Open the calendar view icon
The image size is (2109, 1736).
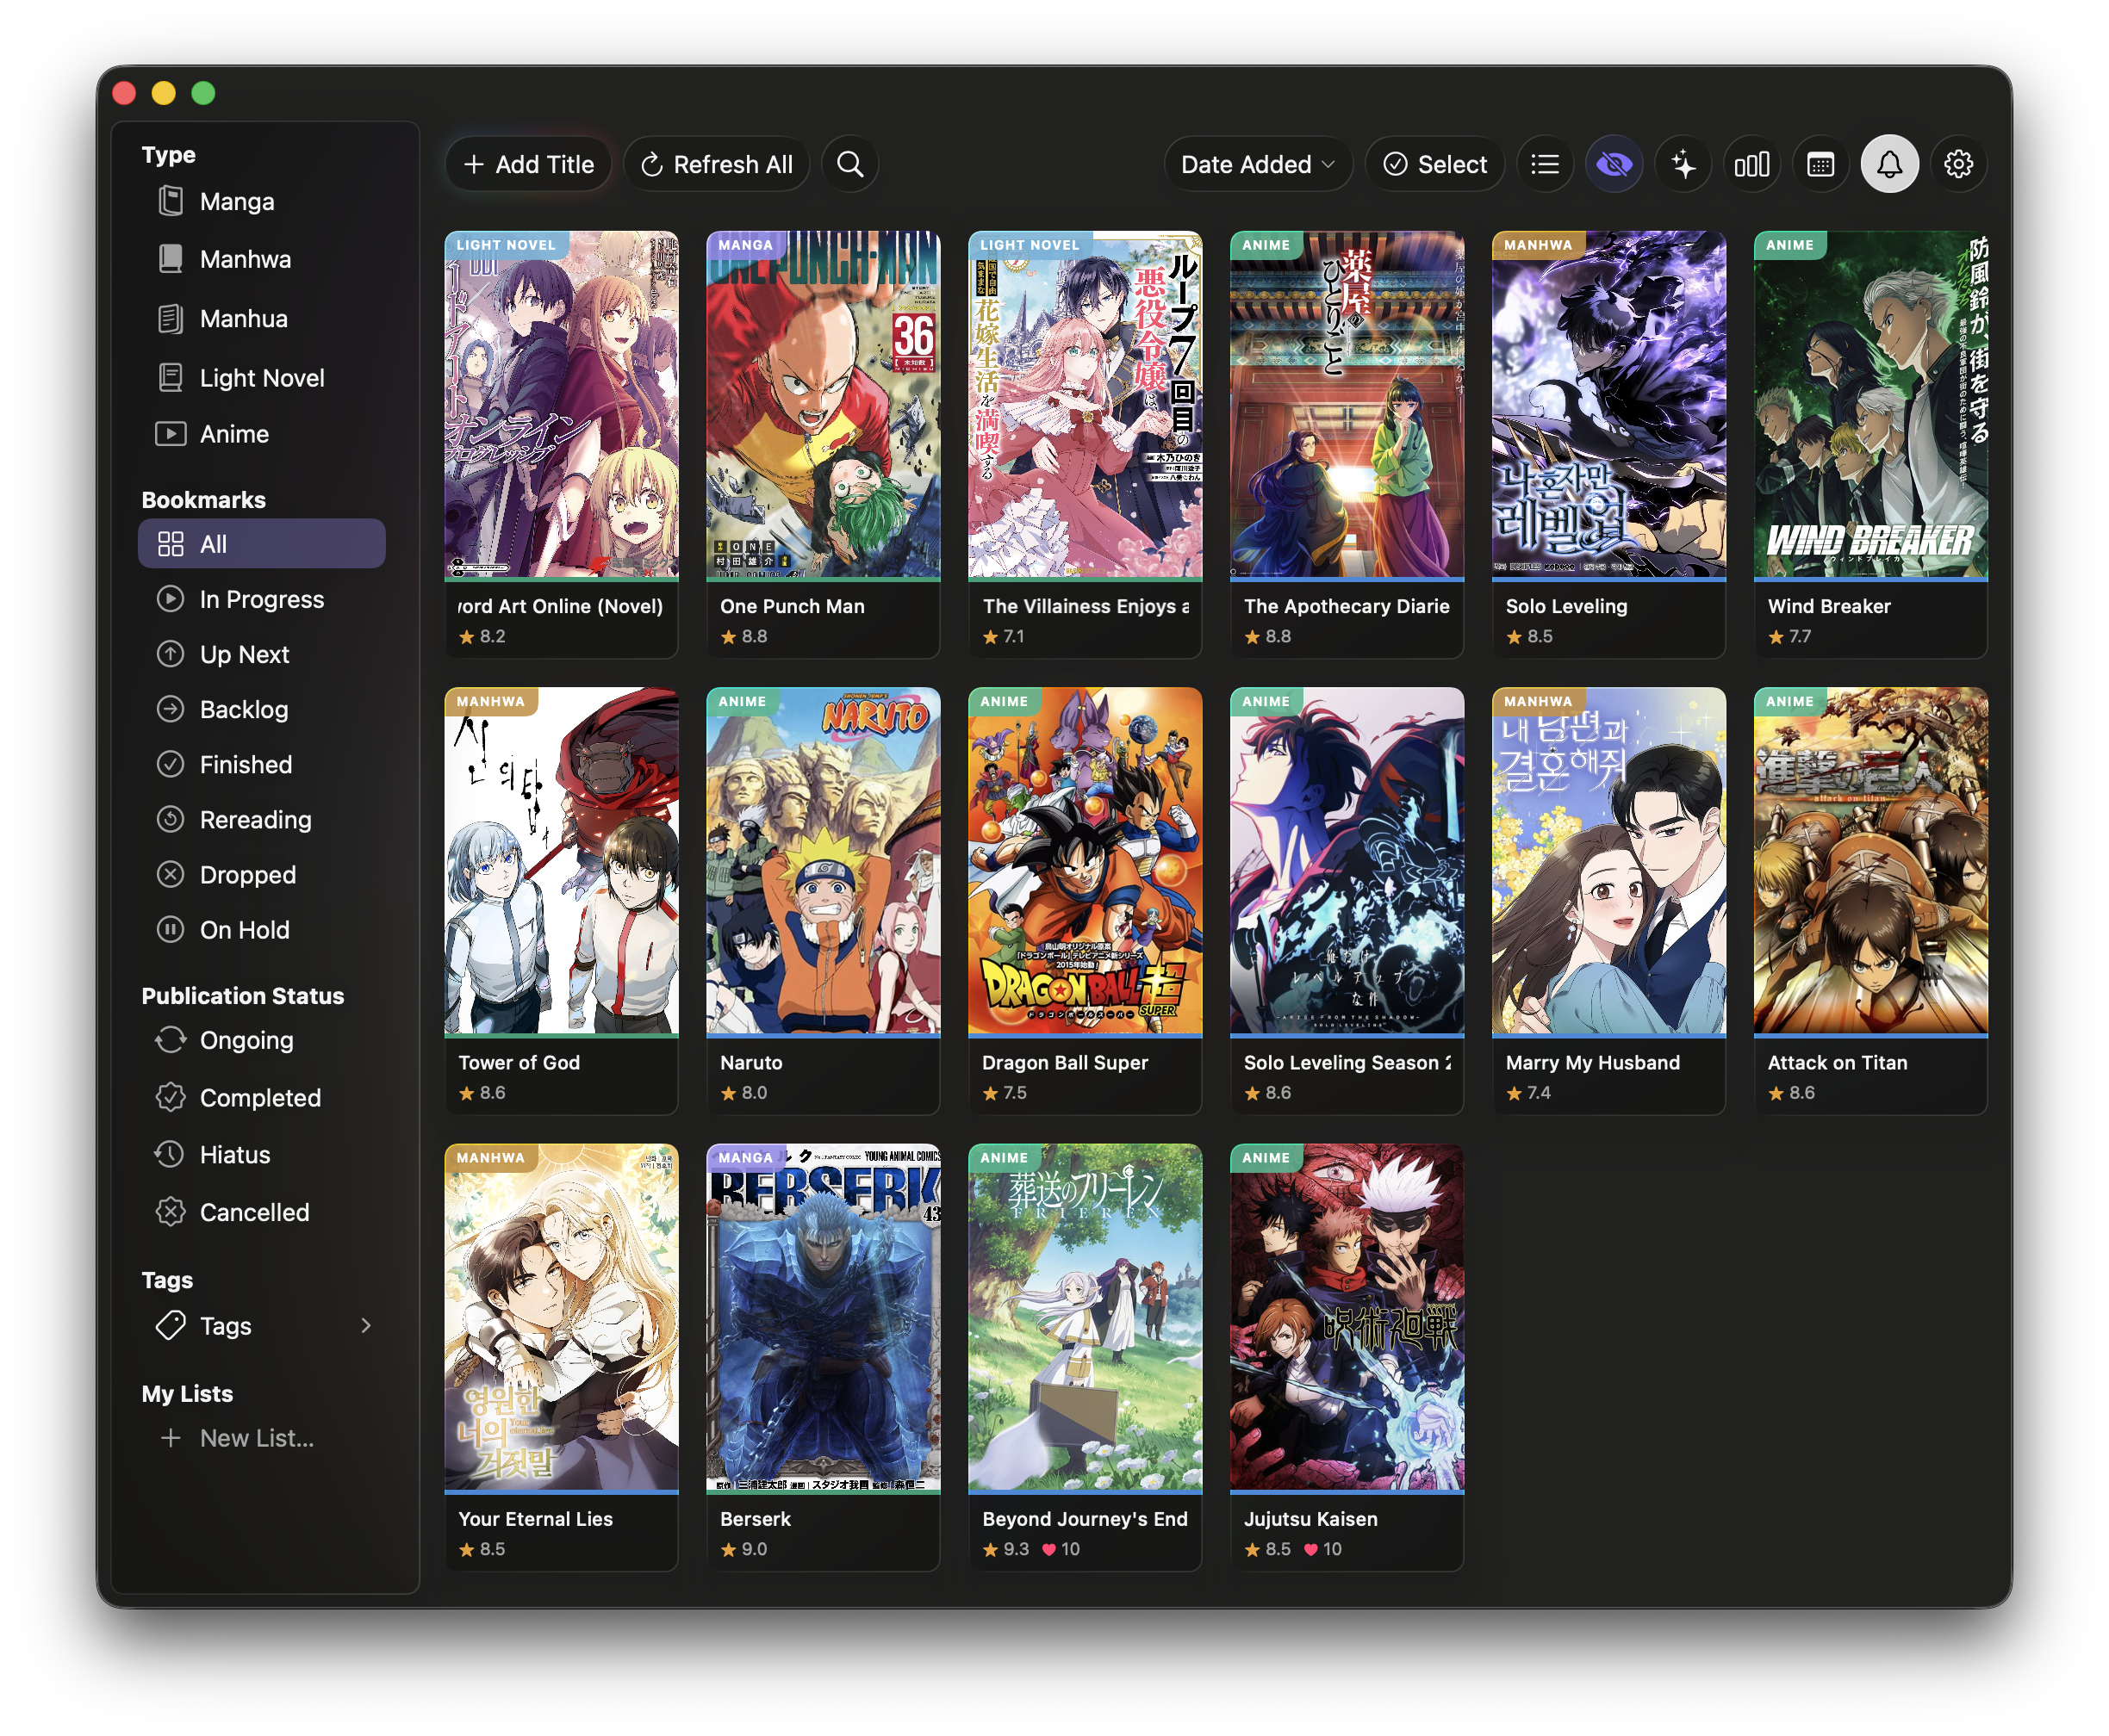(1820, 164)
